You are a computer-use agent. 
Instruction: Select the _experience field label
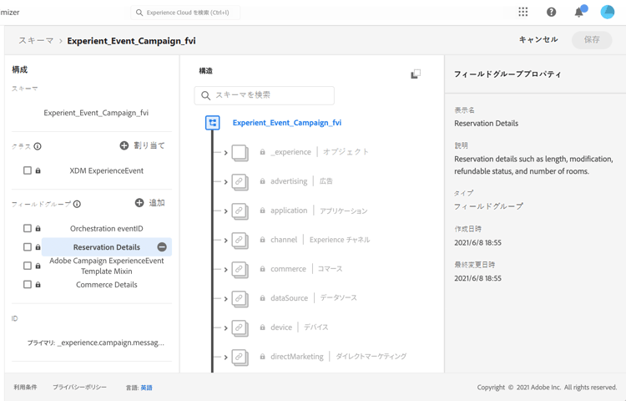[290, 152]
